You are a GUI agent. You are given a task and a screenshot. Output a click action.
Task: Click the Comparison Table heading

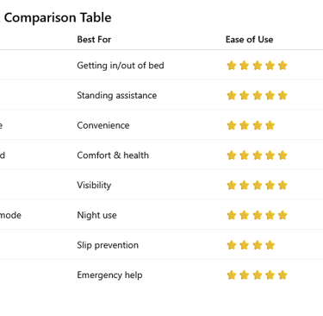coord(56,17)
